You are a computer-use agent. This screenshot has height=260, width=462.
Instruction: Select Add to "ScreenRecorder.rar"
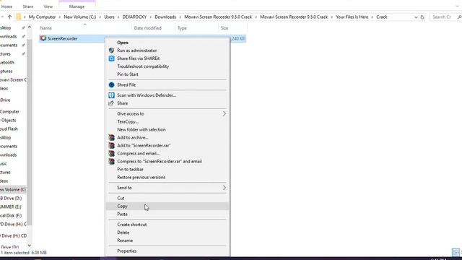pos(167,146)
